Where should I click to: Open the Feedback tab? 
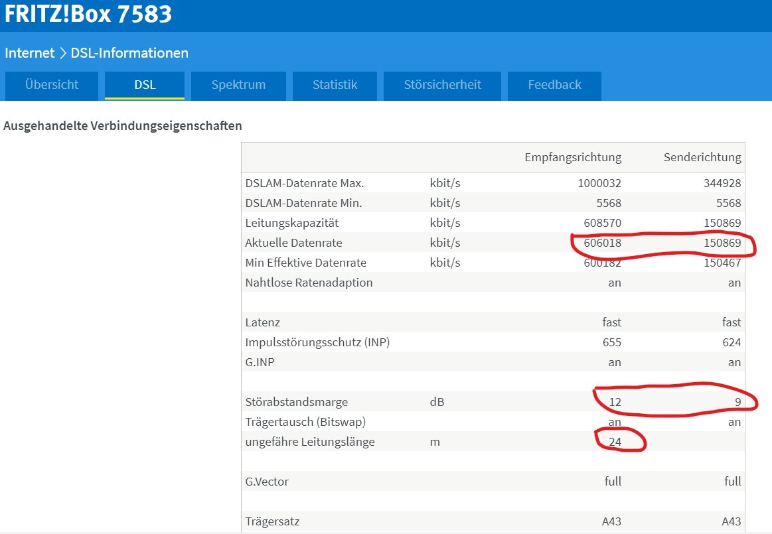coord(554,85)
